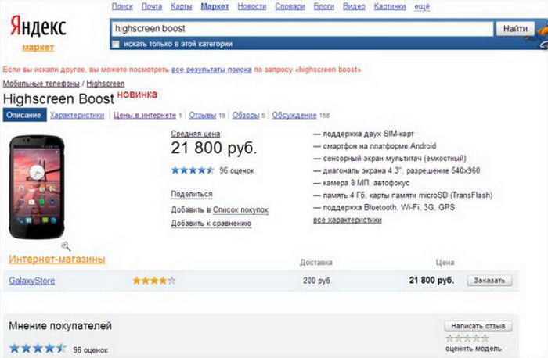
Task: Click the buyers' opinion rating stars
Action: (x=37, y=348)
